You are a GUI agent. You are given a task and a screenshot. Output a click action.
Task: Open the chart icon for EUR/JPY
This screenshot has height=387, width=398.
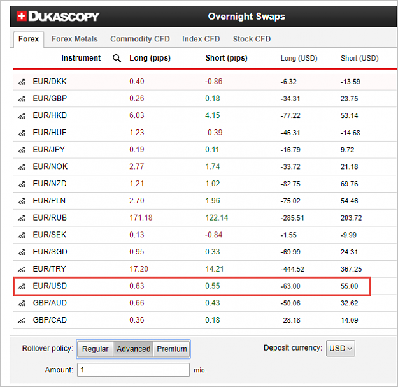(22, 150)
